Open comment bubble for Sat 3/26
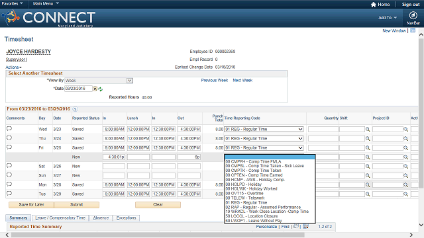The image size is (424, 238). [x=9, y=166]
